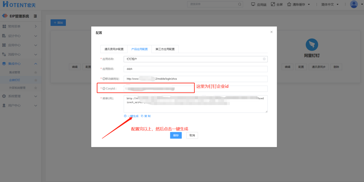Image resolution: width=364 pixels, height=182 pixels.
Task: Click 通讯录同步 on the 阿里钉钉 card
Action: click(318, 67)
